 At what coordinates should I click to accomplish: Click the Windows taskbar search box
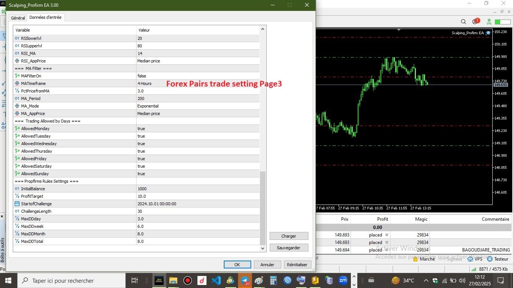71,280
